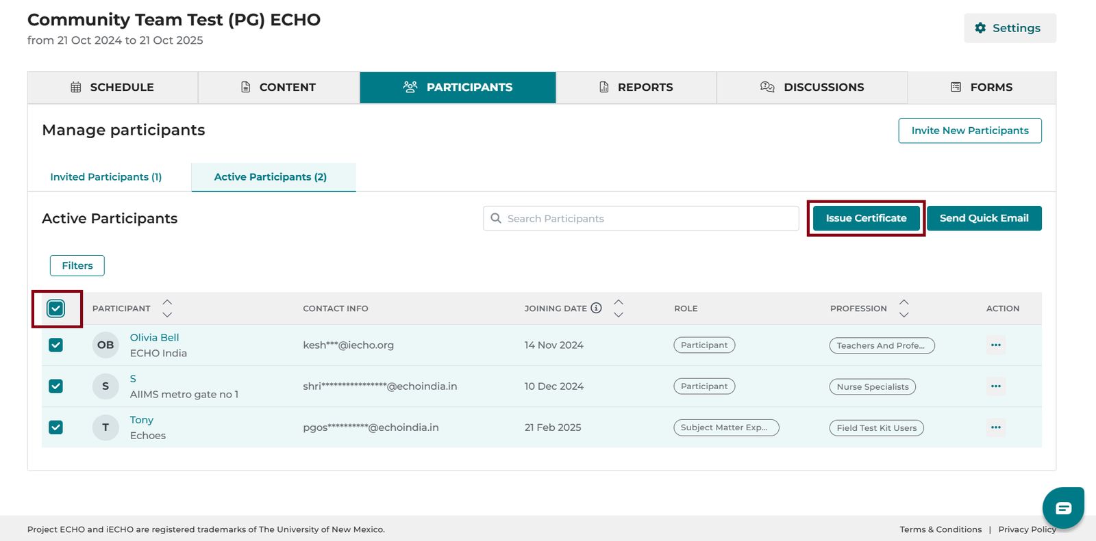Click the OB avatar of Olivia Bell

(105, 345)
